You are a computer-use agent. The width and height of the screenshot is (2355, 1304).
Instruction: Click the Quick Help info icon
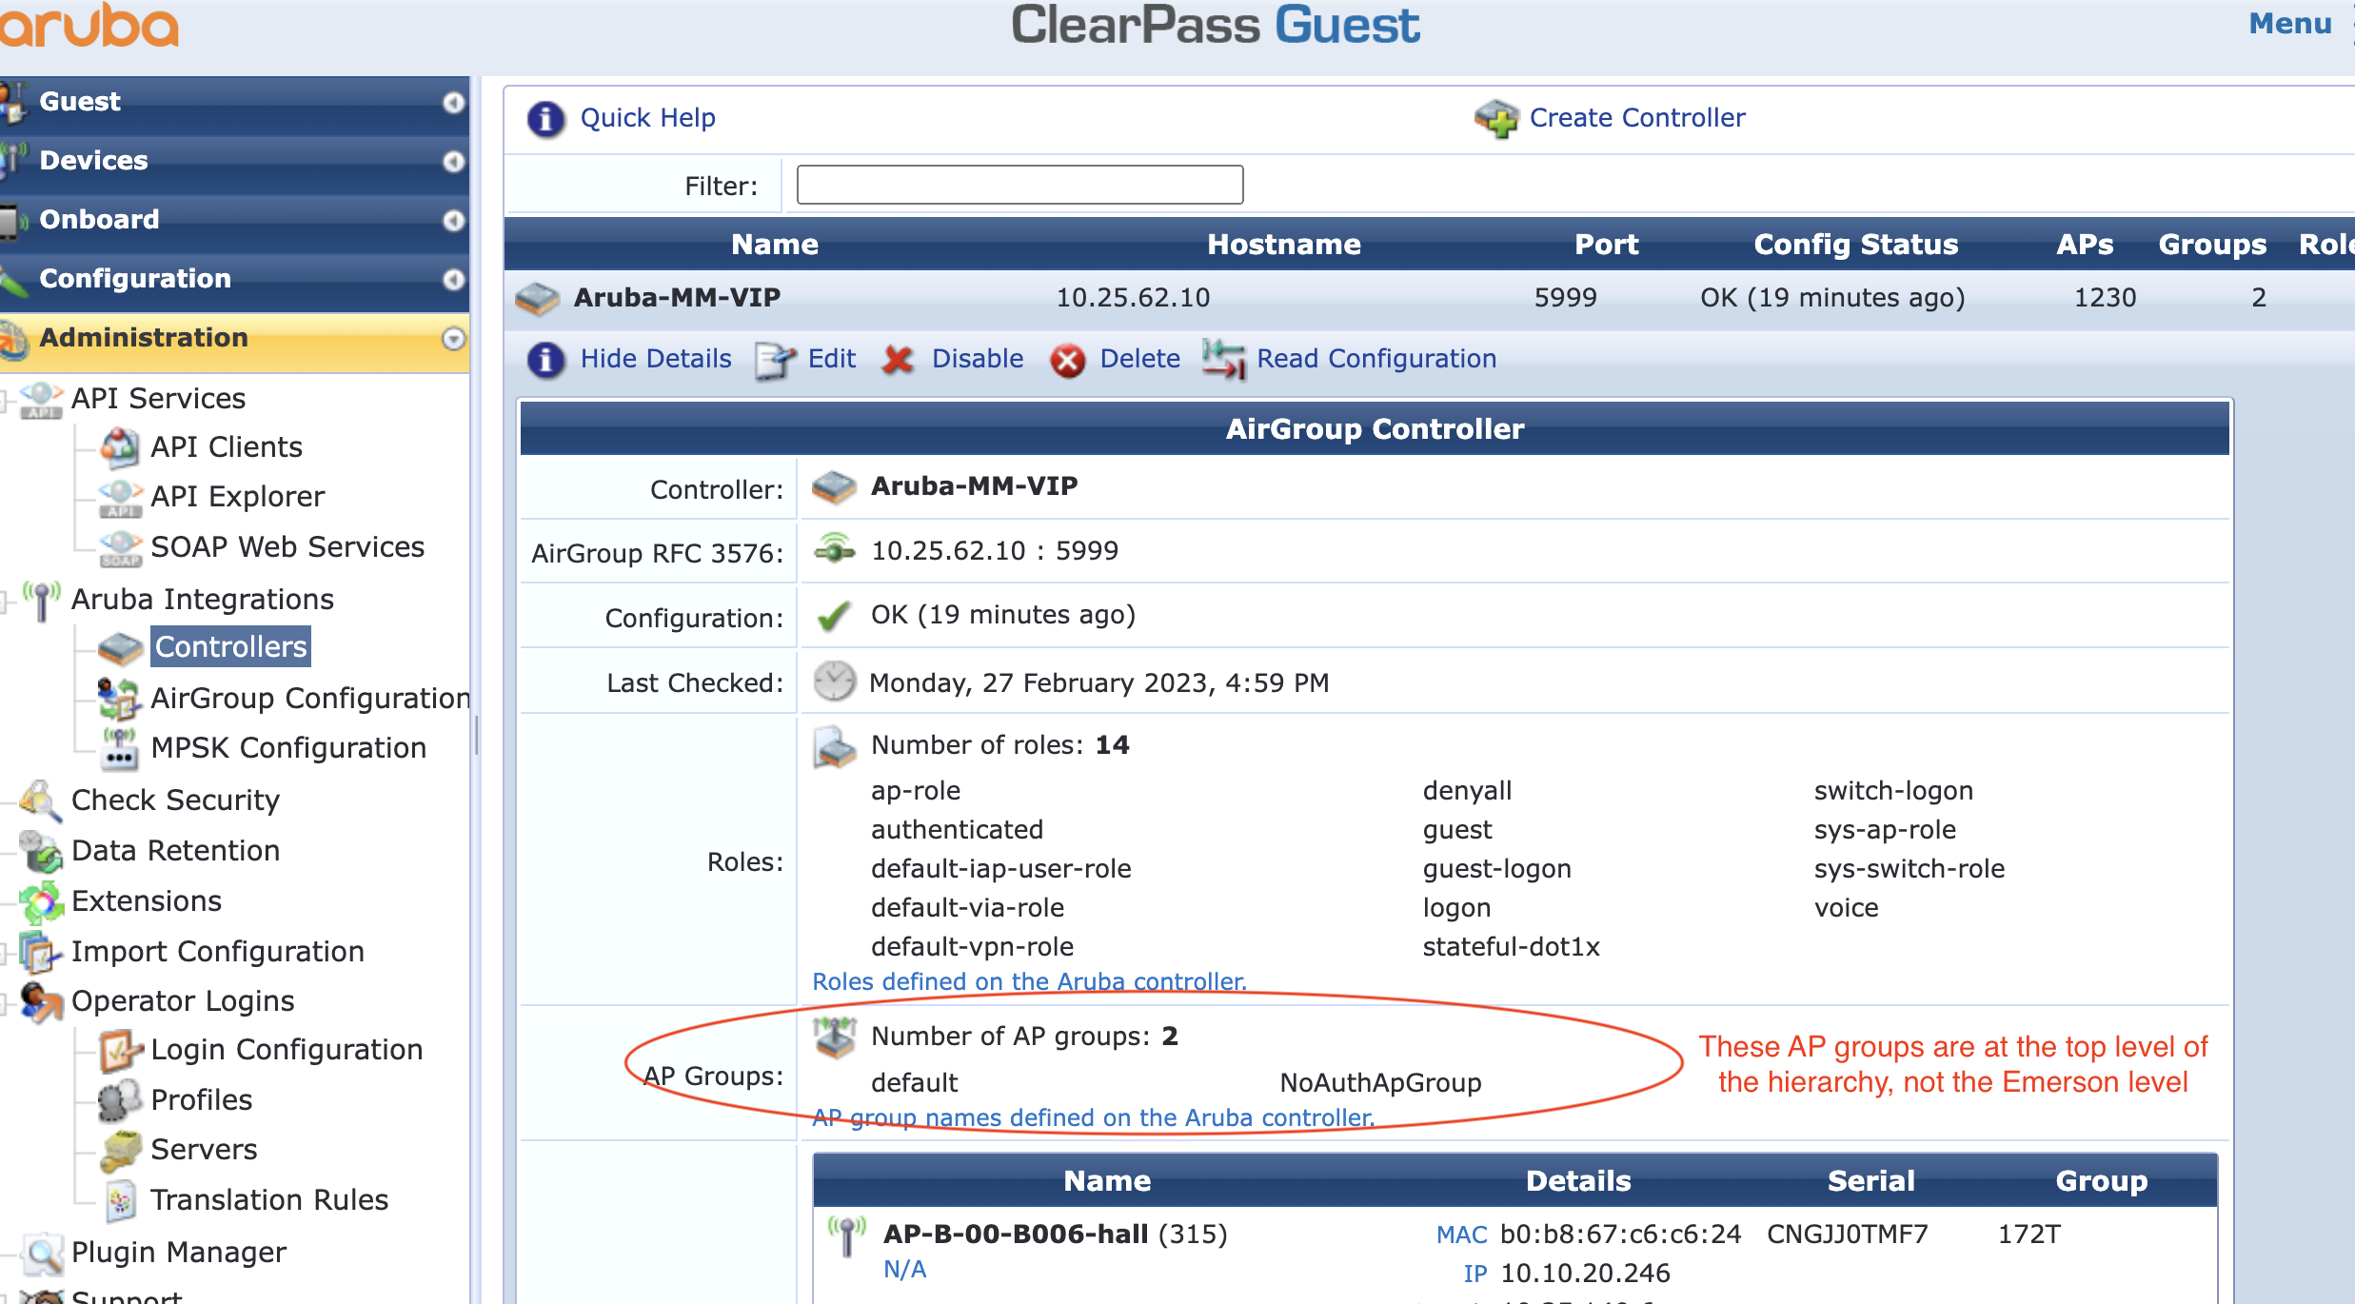tap(544, 118)
